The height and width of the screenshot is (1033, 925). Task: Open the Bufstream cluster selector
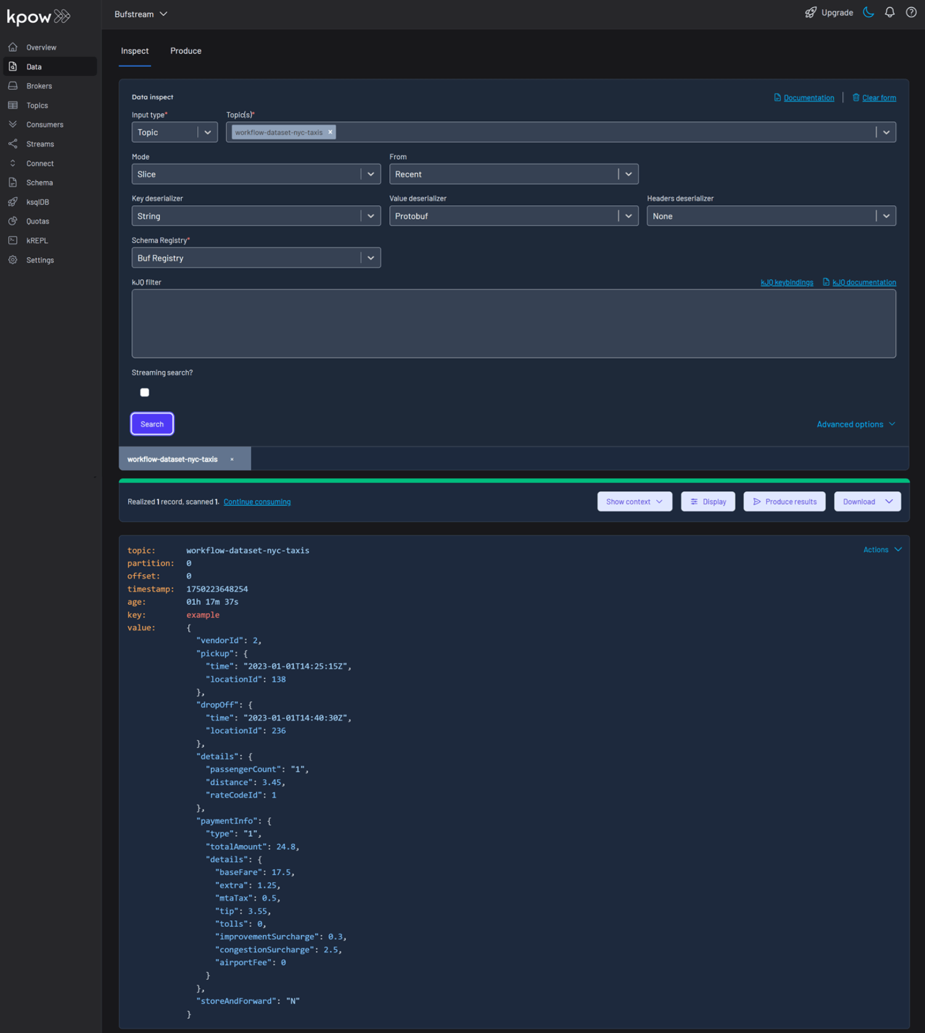(141, 14)
